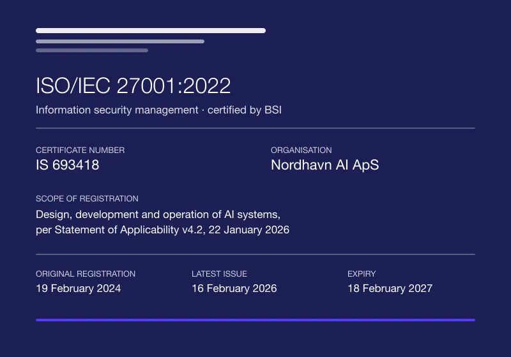Click the ORIGINAL REGISTRATION label
The image size is (511, 357).
(86, 273)
